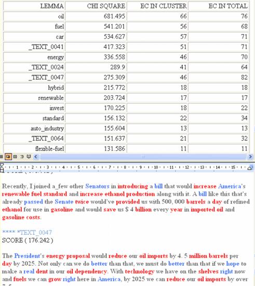Click the LEMMA column header
The width and height of the screenshot is (255, 286).
pyautogui.click(x=34, y=6)
